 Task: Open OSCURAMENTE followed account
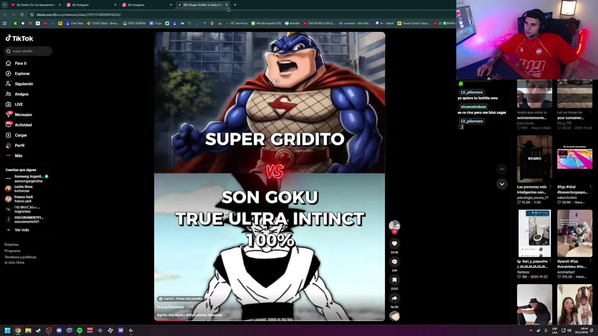(25, 219)
